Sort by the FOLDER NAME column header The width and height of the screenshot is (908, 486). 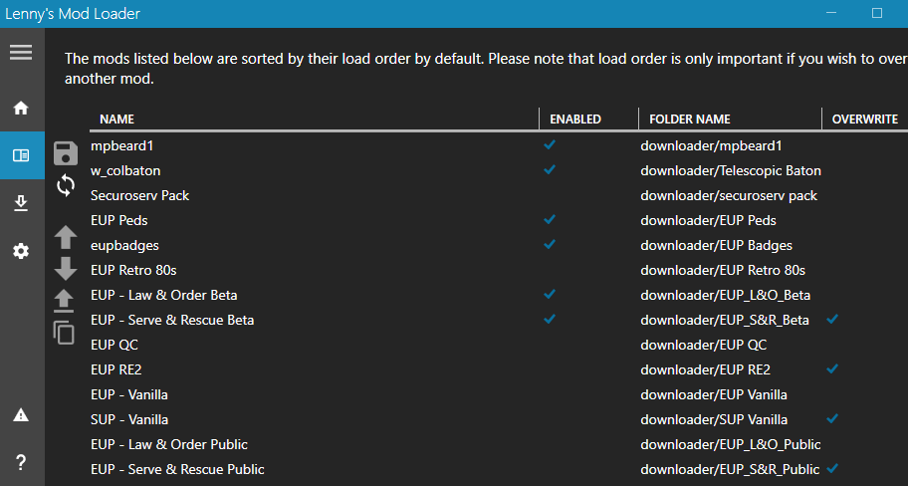[689, 120]
